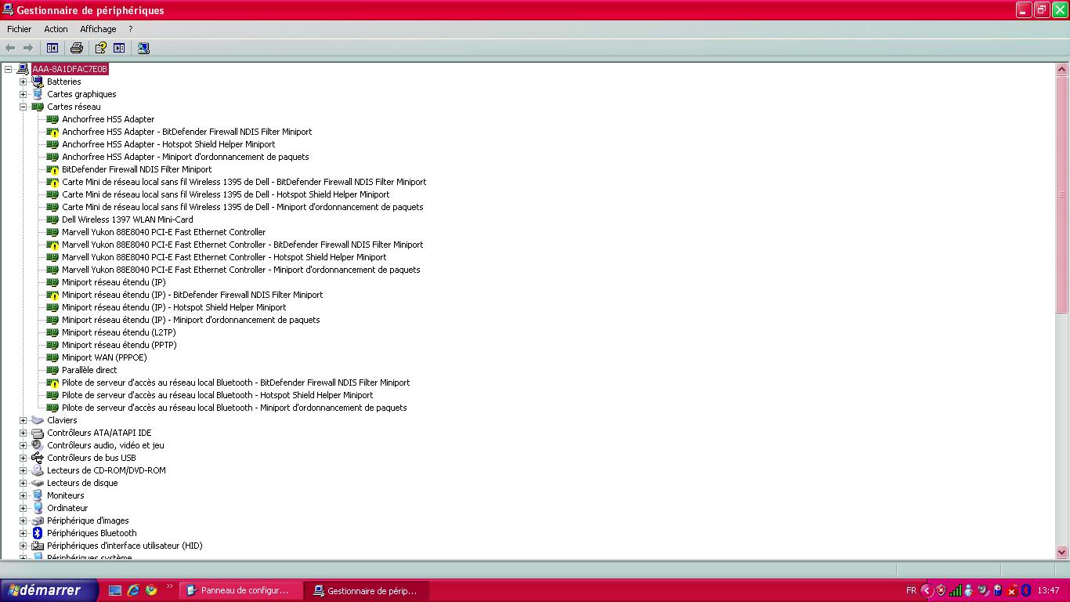1070x602 pixels.
Task: Click the warning icon beside BitDefender Firewall NDIS Filter Miniport
Action: click(x=52, y=169)
